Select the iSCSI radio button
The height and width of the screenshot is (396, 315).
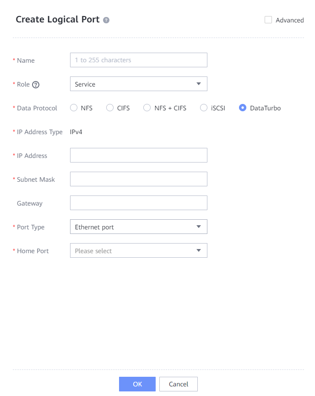point(204,108)
